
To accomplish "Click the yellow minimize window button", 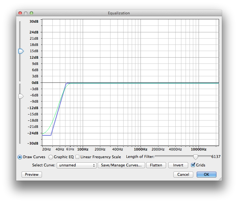I will click(x=26, y=13).
